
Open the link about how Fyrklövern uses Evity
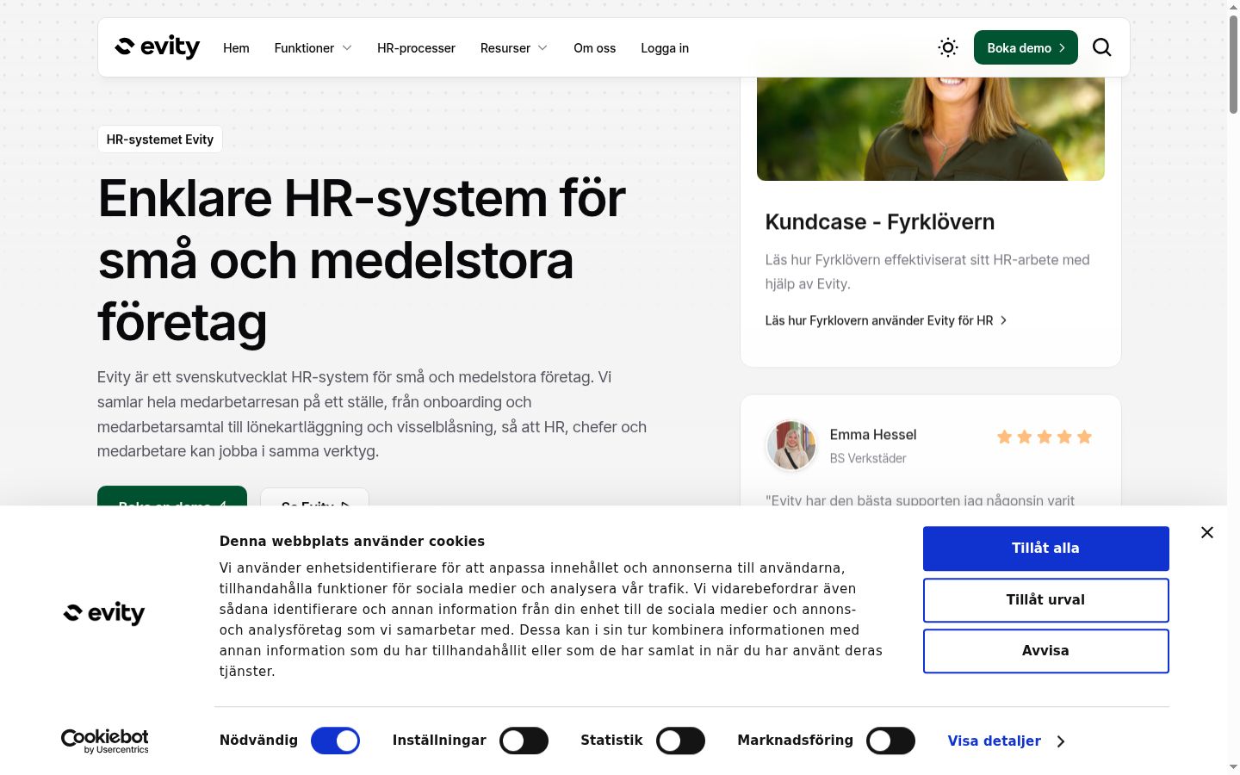pyautogui.click(x=886, y=320)
